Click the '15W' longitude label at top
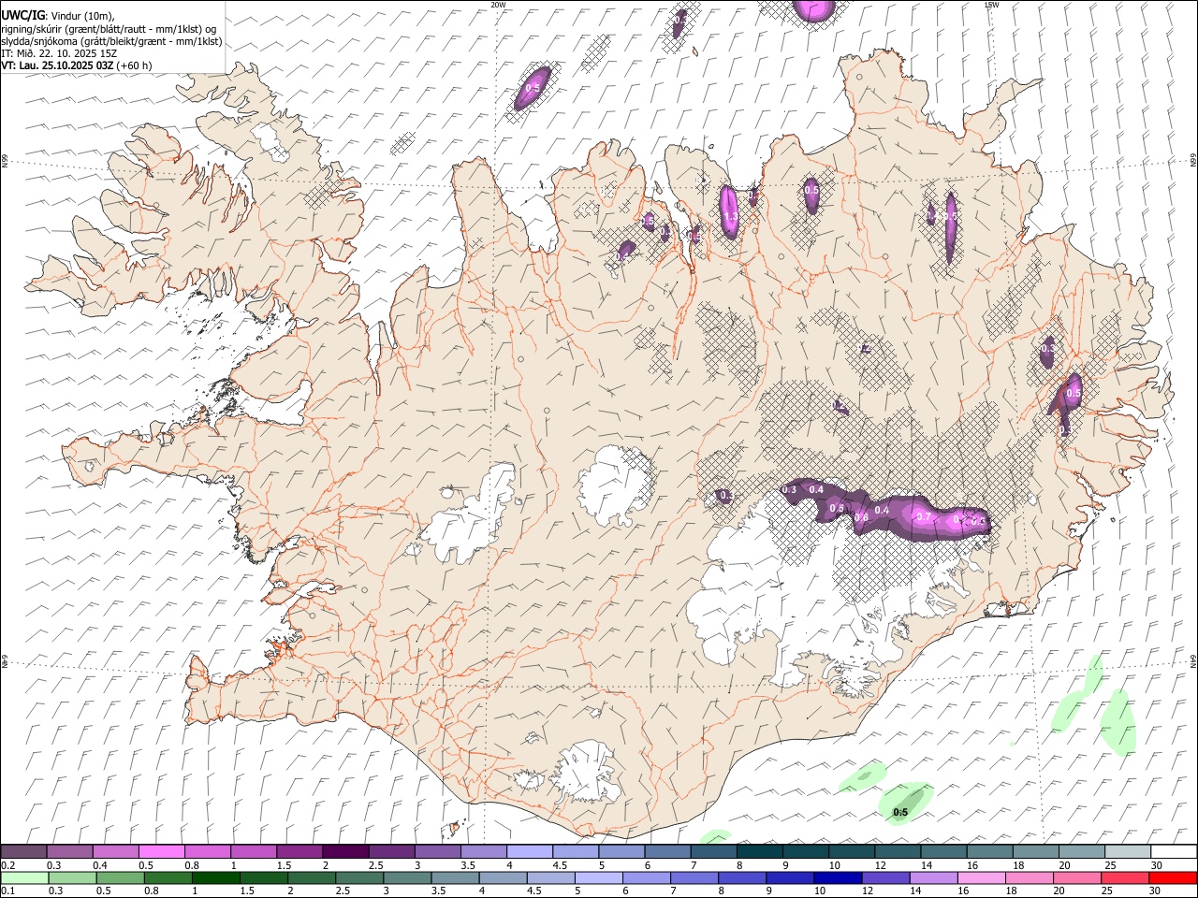Viewport: 1198px width, 898px height. tap(991, 5)
